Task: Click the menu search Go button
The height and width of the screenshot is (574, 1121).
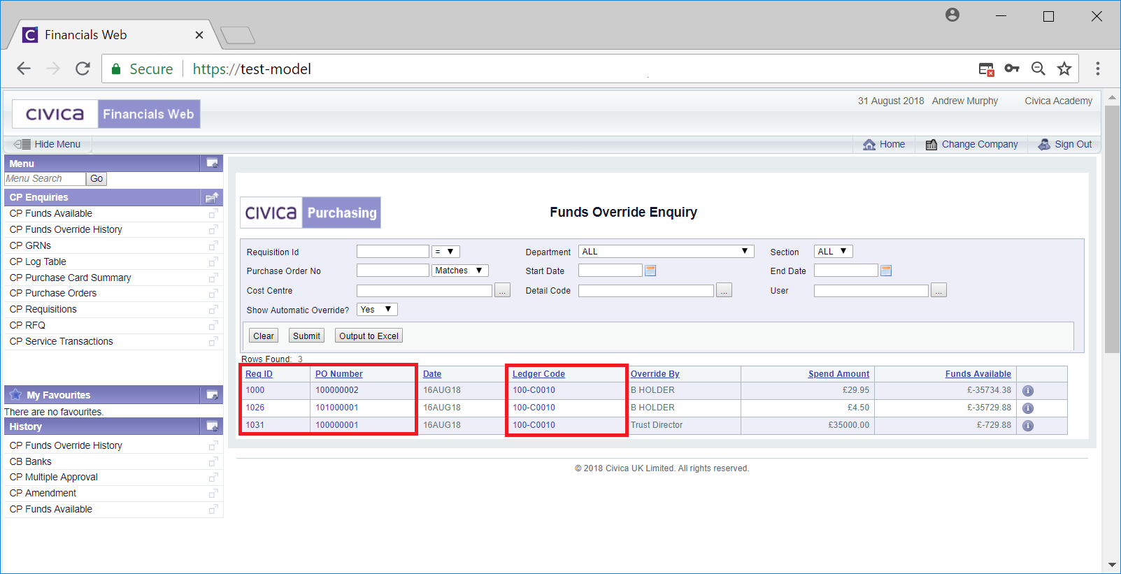Action: click(97, 179)
